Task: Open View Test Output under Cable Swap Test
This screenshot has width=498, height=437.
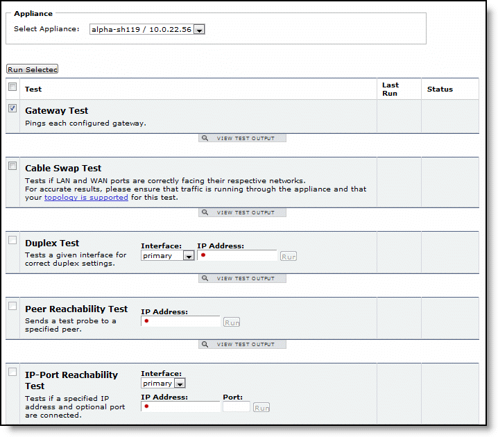Action: (242, 212)
